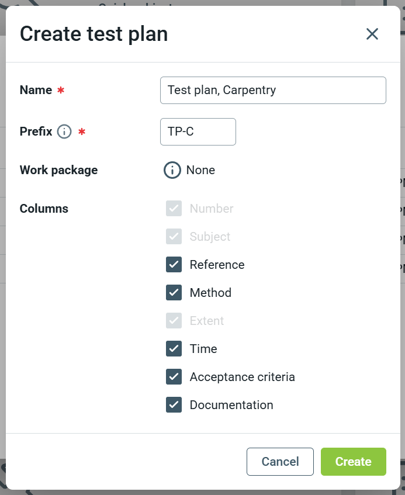Screen dimensions: 405x495
Task: Click the bold 'Name' field label
Action: (36, 90)
